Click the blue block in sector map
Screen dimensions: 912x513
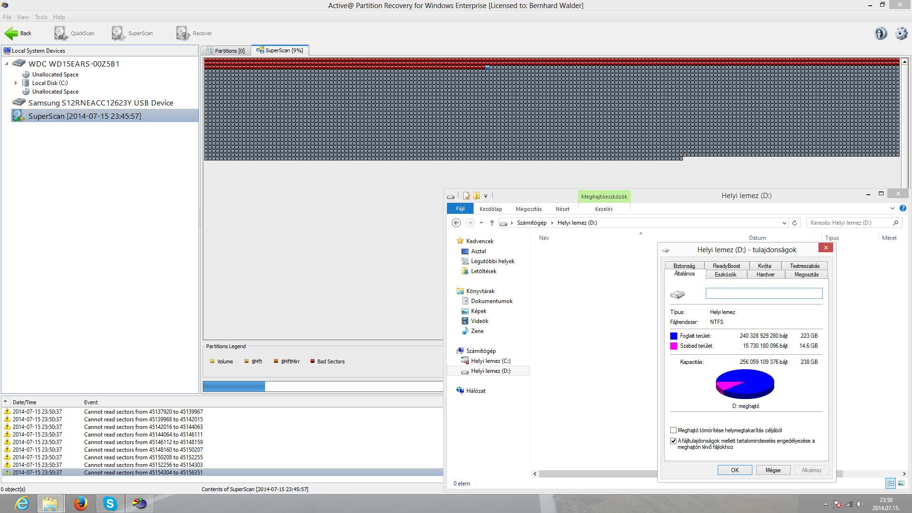point(487,67)
